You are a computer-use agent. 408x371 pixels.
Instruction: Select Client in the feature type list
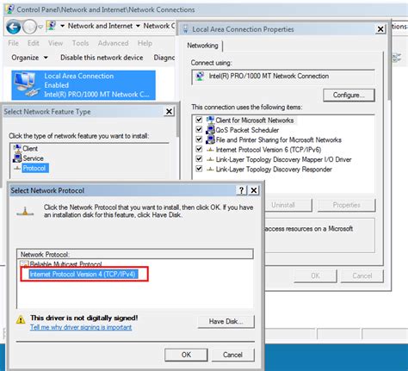(30, 149)
